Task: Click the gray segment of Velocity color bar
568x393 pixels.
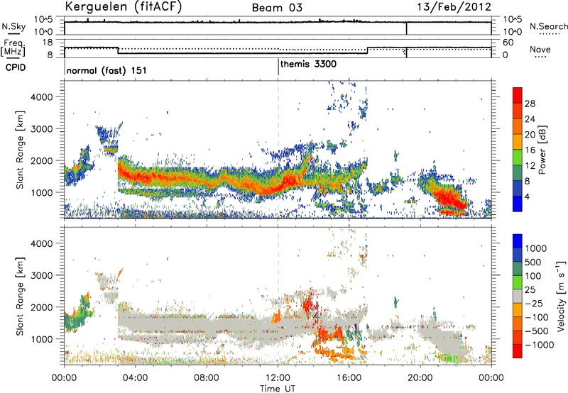Action: click(518, 297)
